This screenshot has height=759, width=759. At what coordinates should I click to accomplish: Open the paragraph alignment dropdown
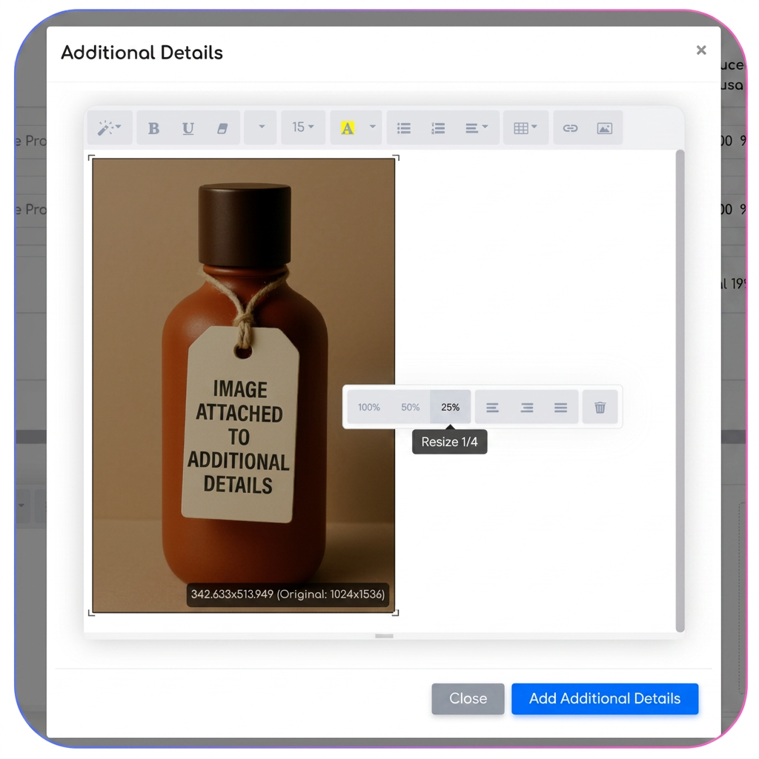pos(477,127)
